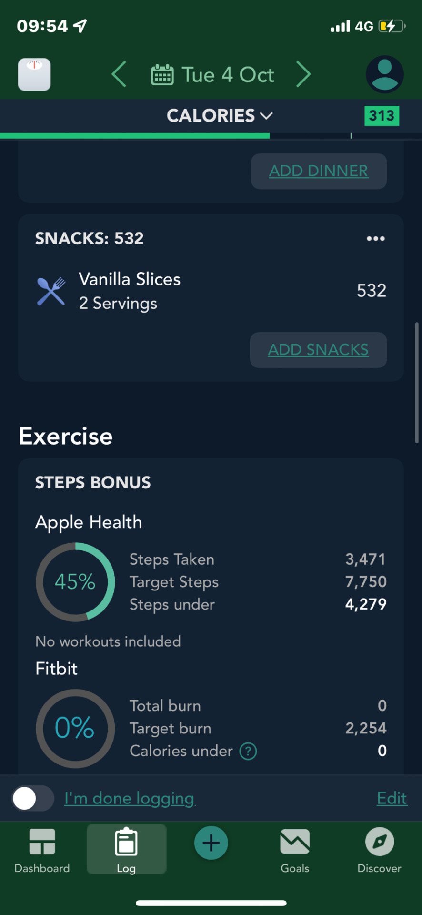Viewport: 422px width, 915px height.
Task: Select the Log tab
Action: tap(126, 850)
